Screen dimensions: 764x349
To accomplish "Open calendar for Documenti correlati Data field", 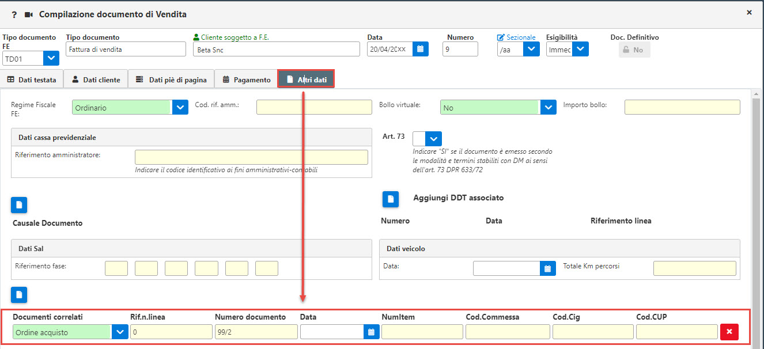I will coord(371,332).
